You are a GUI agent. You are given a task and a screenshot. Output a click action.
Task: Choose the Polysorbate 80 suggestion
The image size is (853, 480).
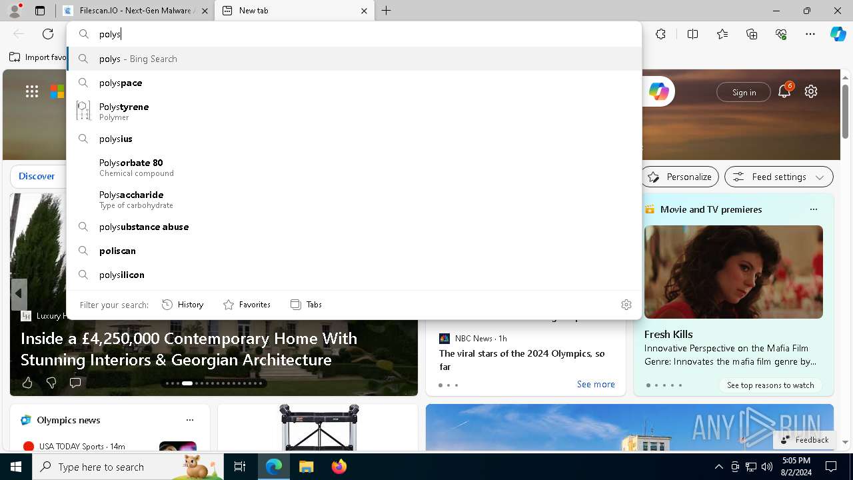point(355,167)
